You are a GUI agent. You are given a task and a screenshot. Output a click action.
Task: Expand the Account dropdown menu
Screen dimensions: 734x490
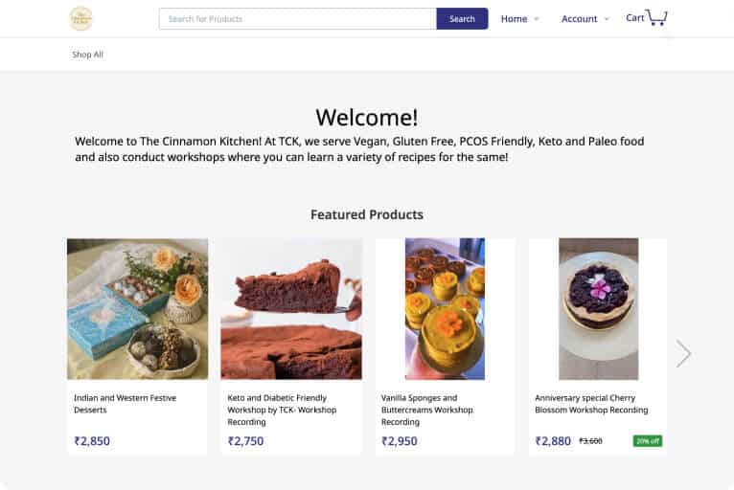(585, 19)
